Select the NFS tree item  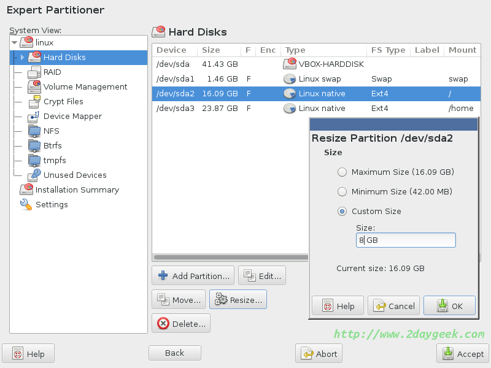point(52,131)
